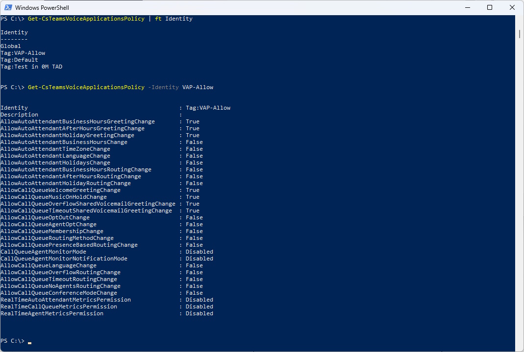
Task: Minimize the Windows PowerShell window
Action: 468,7
